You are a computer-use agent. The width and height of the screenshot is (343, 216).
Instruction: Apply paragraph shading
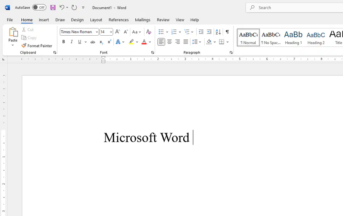[x=209, y=42]
